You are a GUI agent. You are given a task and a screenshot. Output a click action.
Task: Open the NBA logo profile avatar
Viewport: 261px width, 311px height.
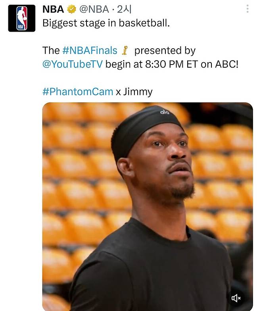tap(22, 18)
